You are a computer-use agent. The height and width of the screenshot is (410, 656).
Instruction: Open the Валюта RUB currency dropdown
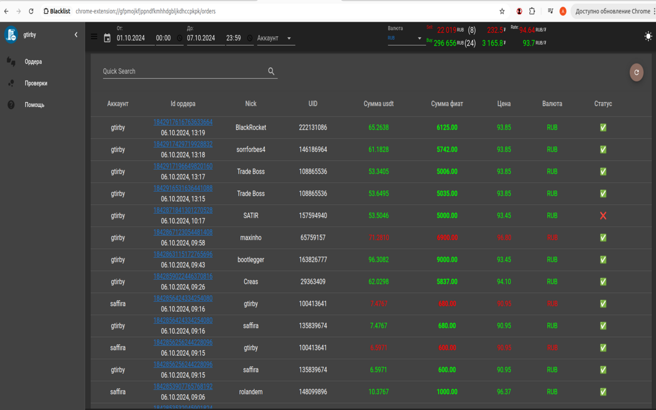[406, 38]
